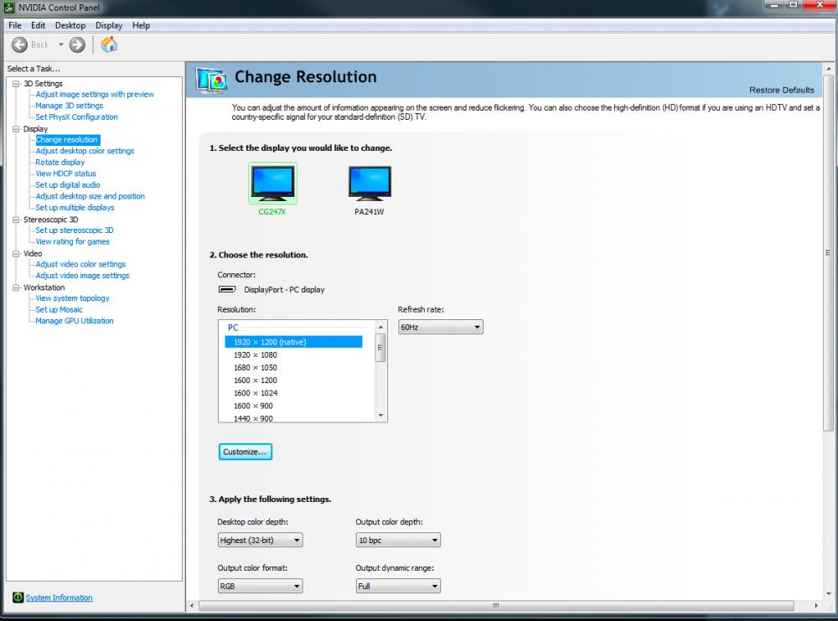Collapse the Workstation tree node
Screen dimensions: 838x621
16,287
